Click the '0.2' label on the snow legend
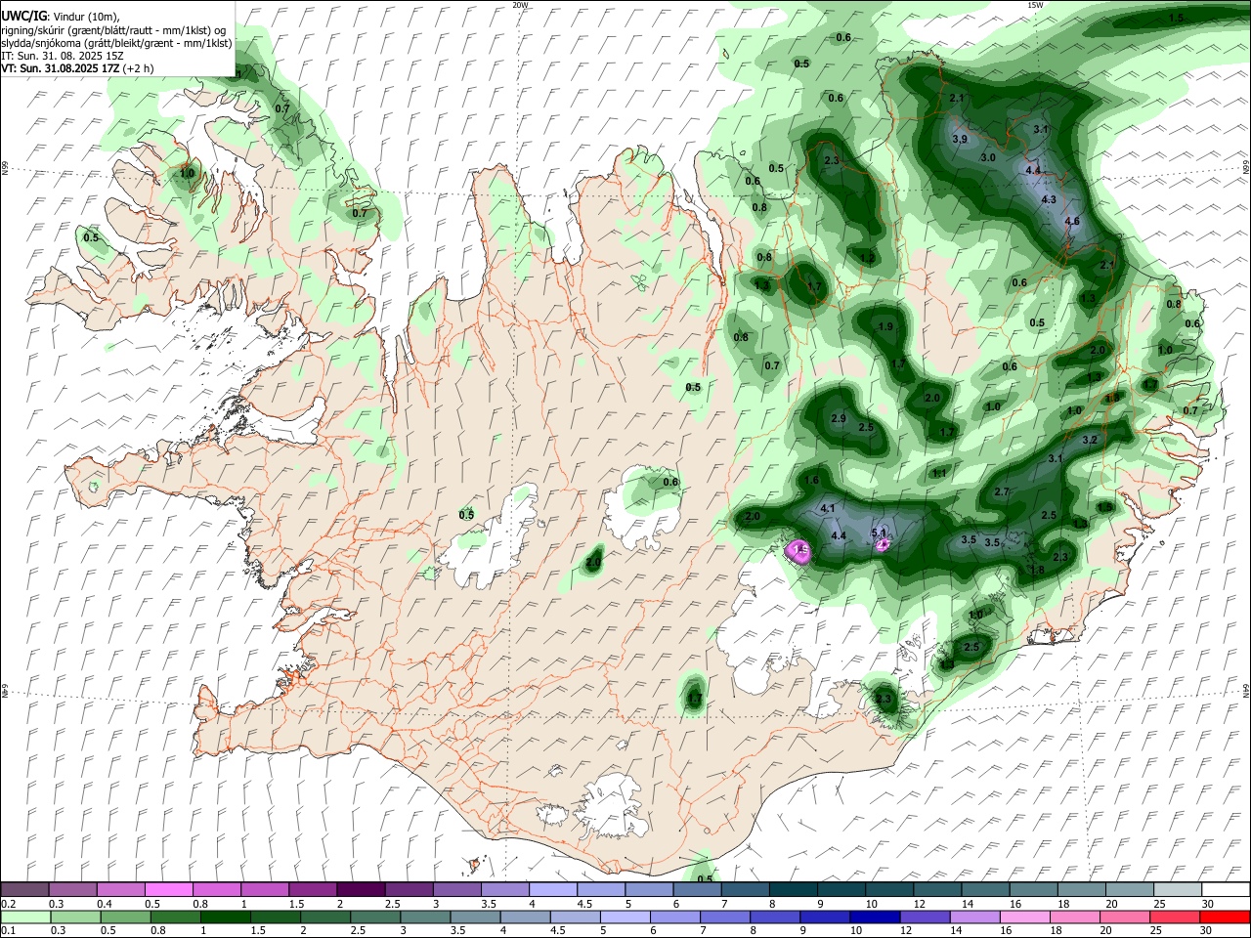Image resolution: width=1251 pixels, height=938 pixels. point(7,904)
